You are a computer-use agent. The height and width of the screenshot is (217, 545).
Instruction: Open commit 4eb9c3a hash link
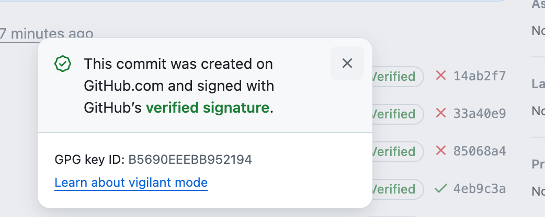(479, 189)
